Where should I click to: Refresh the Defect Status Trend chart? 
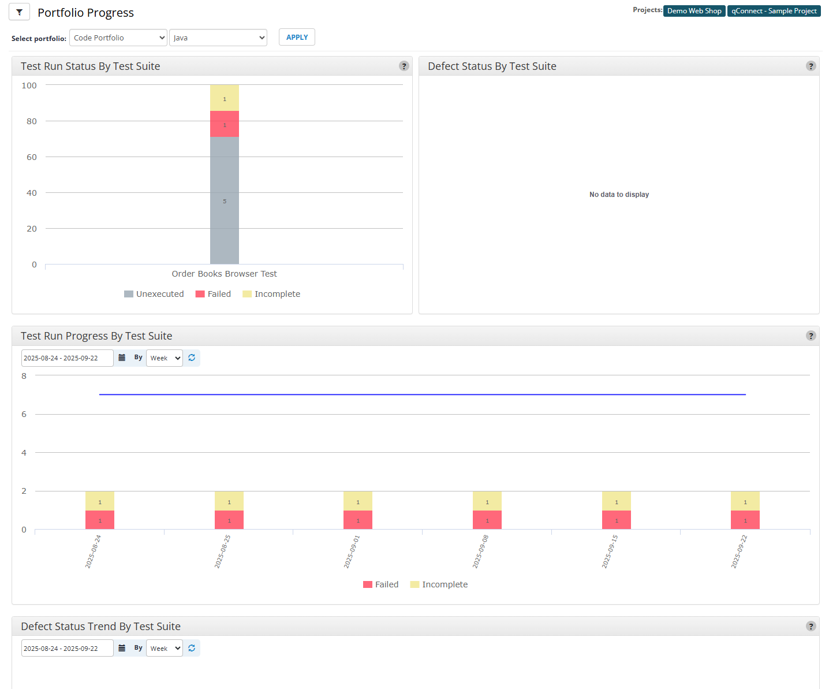(x=192, y=649)
